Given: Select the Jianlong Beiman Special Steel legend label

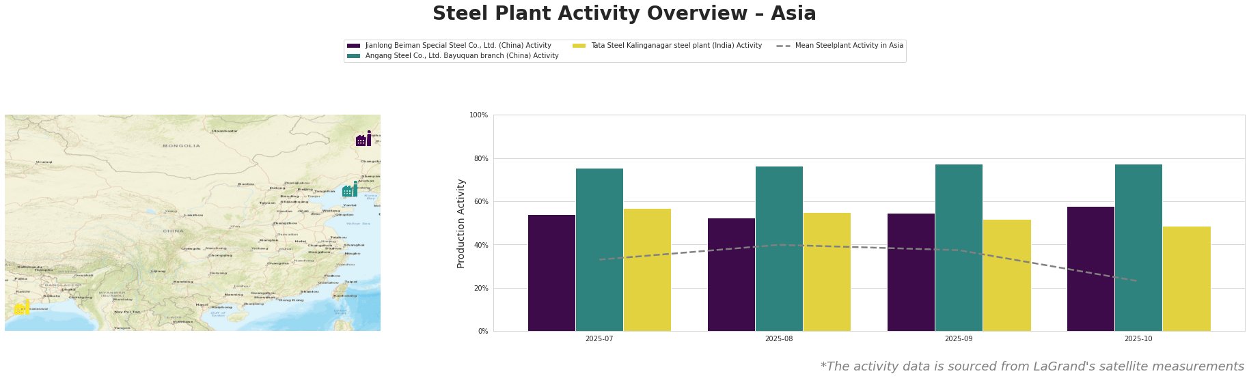Looking at the screenshot, I should pos(458,46).
